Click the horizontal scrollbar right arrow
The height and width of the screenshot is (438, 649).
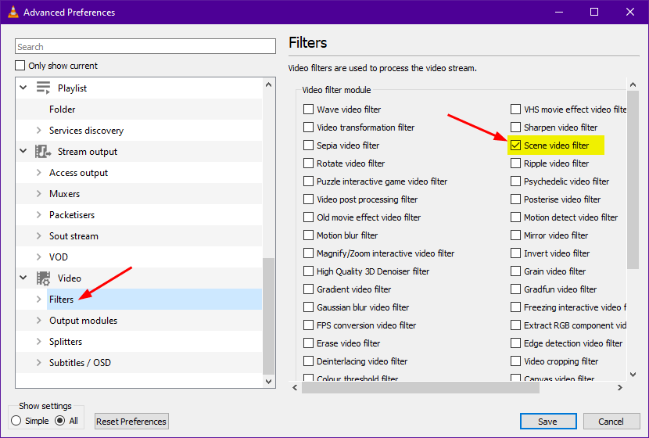point(619,387)
